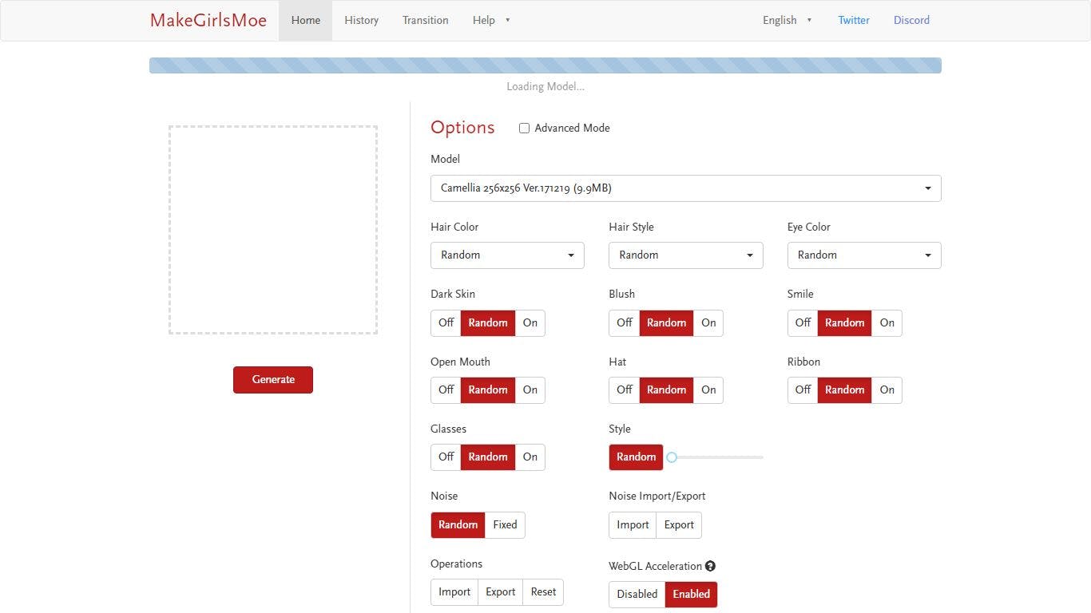Open the Help menu

(490, 20)
